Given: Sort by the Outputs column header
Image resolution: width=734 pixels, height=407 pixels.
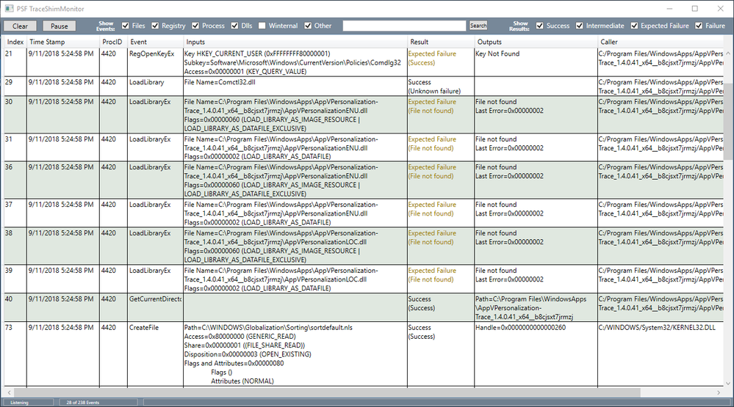Looking at the screenshot, I should click(x=536, y=42).
